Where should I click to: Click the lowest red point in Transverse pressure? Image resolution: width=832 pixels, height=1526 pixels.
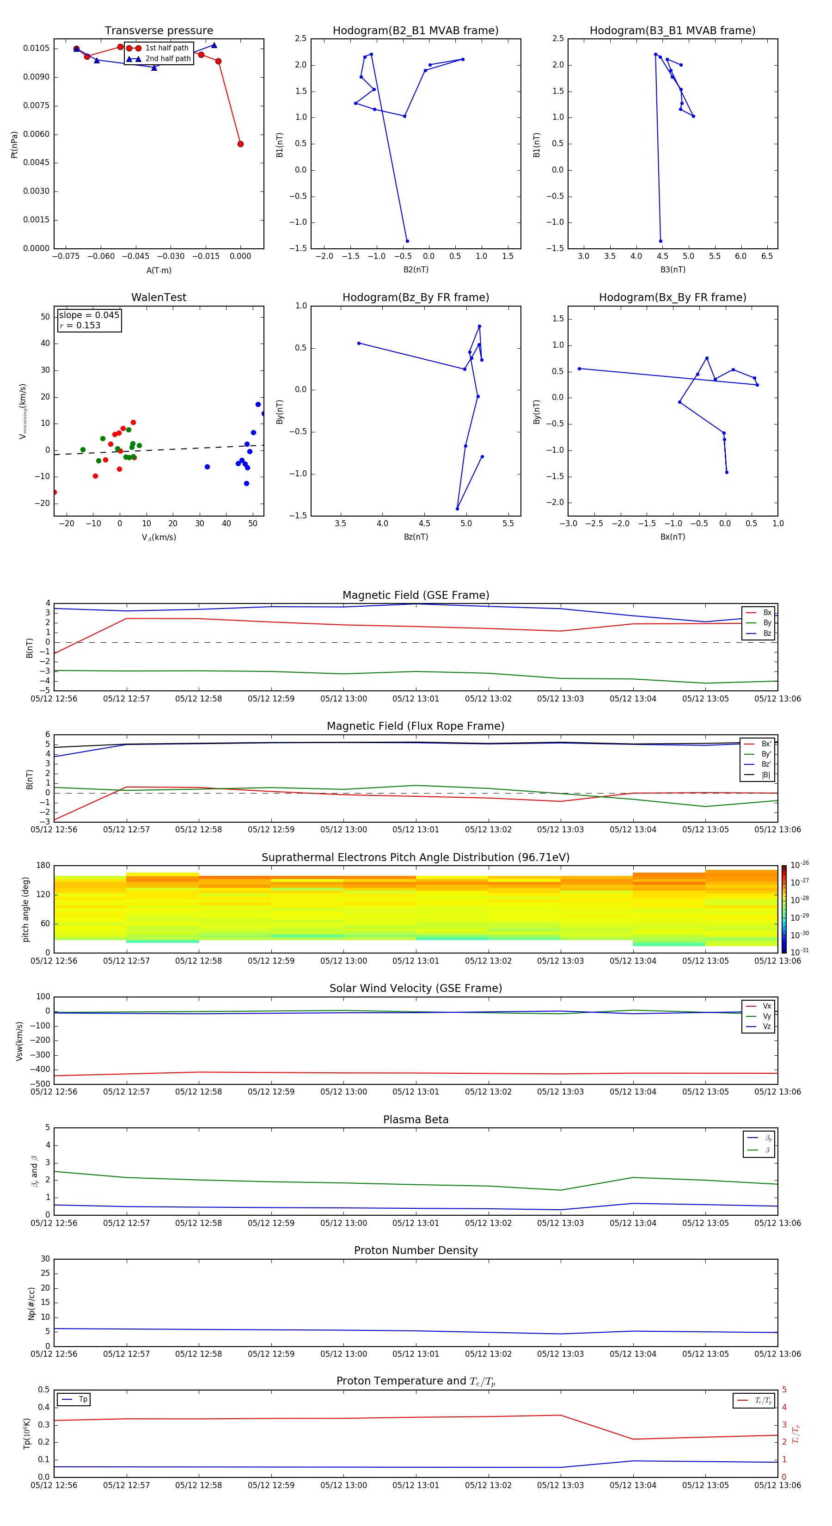click(x=240, y=144)
